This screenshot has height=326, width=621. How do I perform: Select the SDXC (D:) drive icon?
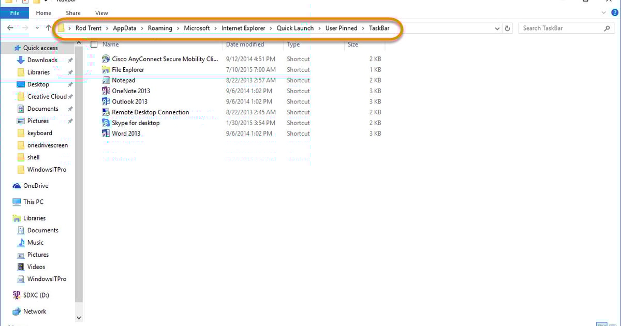coord(16,295)
